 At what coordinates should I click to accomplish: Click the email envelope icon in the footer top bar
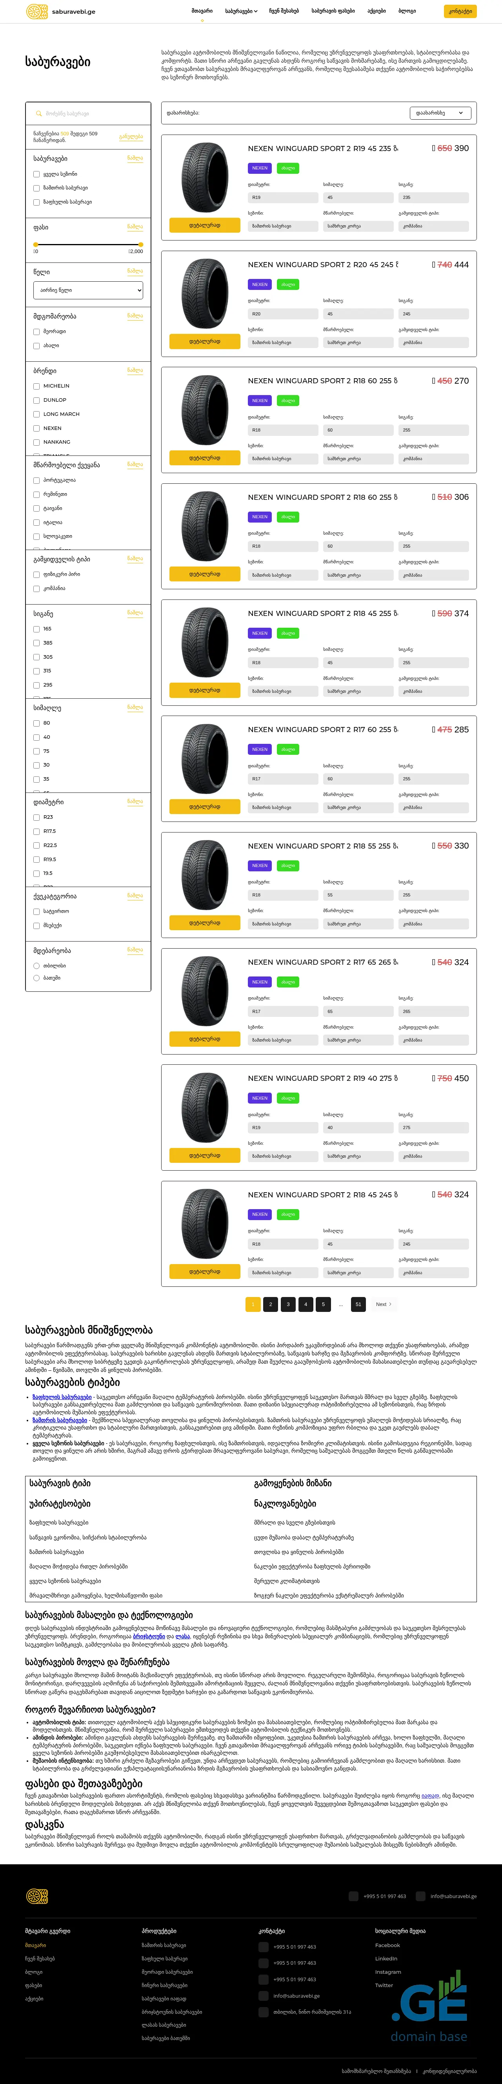[420, 1896]
